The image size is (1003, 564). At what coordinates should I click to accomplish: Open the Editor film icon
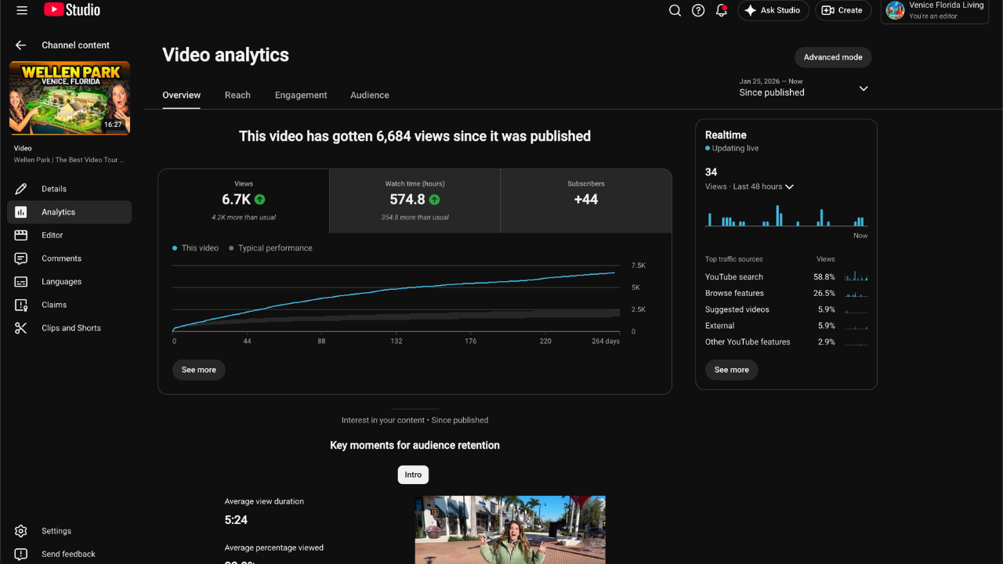pyautogui.click(x=21, y=235)
